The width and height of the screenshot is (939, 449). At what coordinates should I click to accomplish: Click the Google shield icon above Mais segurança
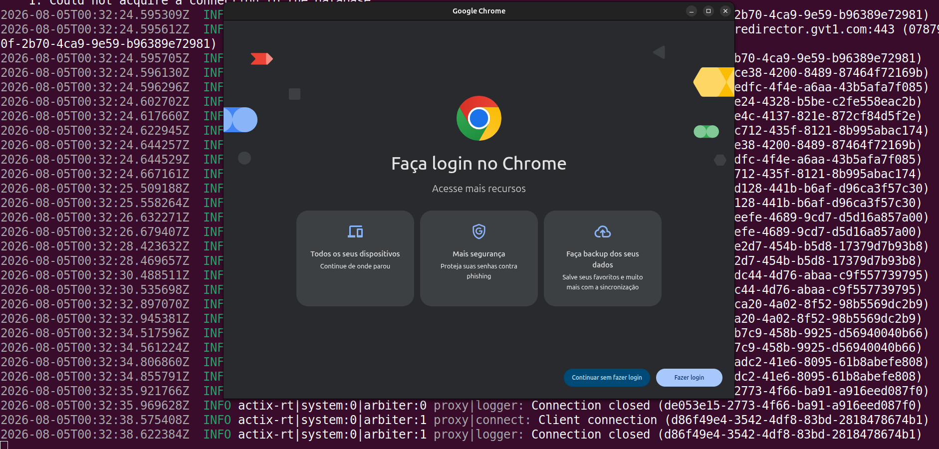click(479, 231)
